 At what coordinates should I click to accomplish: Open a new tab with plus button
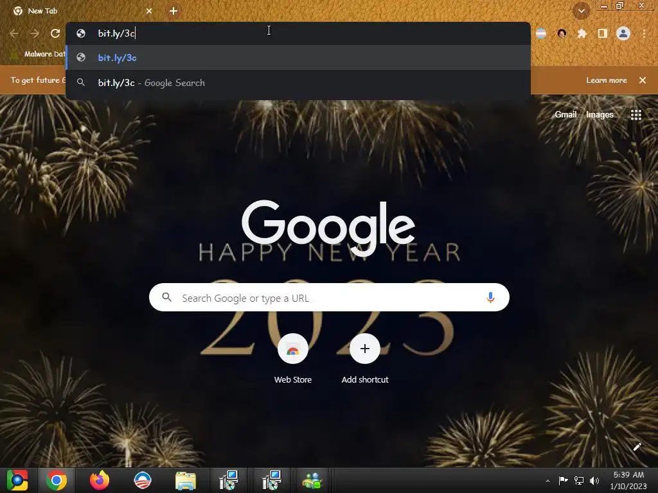173,11
